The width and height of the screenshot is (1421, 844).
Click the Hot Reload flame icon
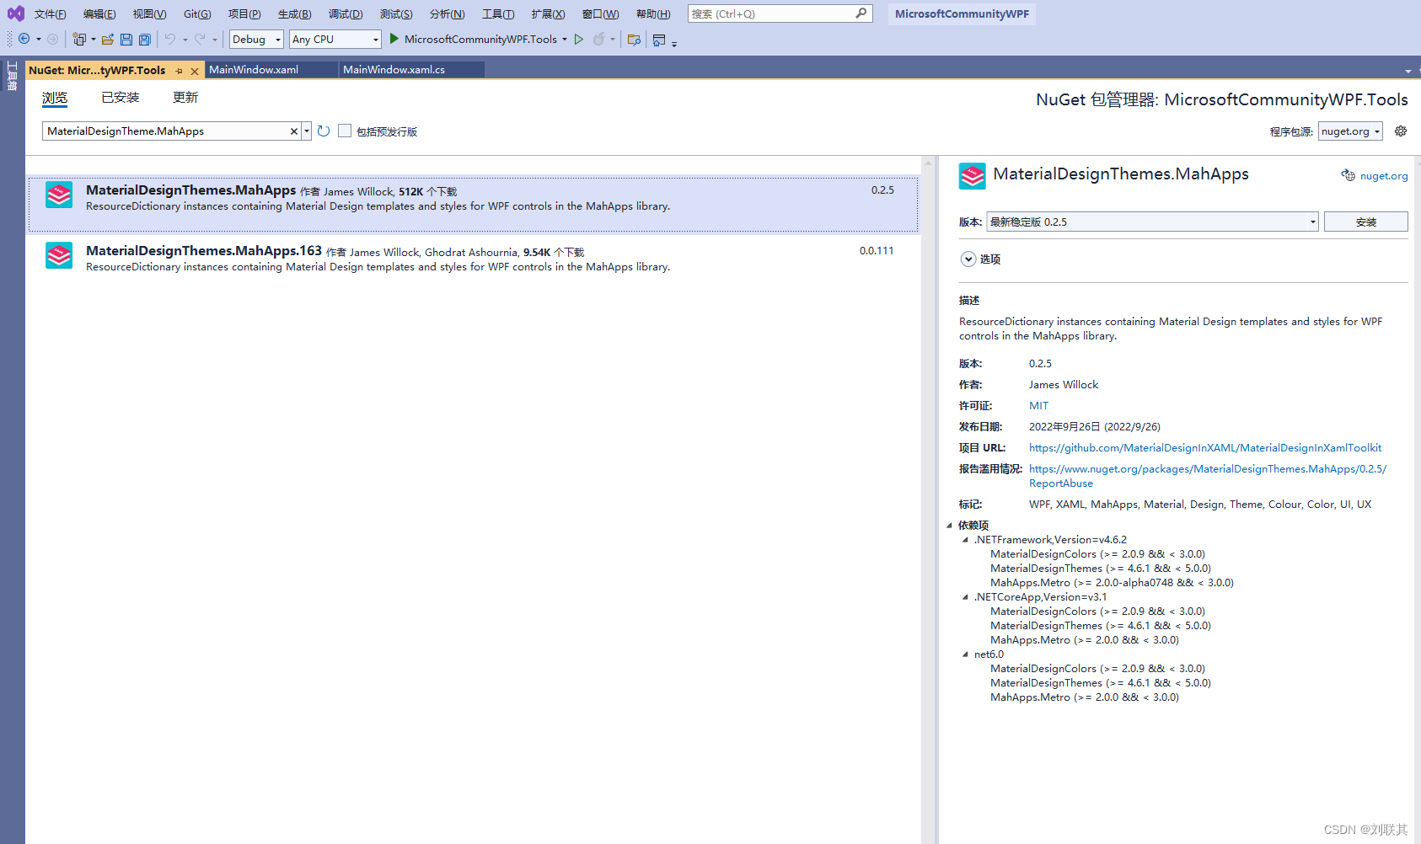click(599, 39)
